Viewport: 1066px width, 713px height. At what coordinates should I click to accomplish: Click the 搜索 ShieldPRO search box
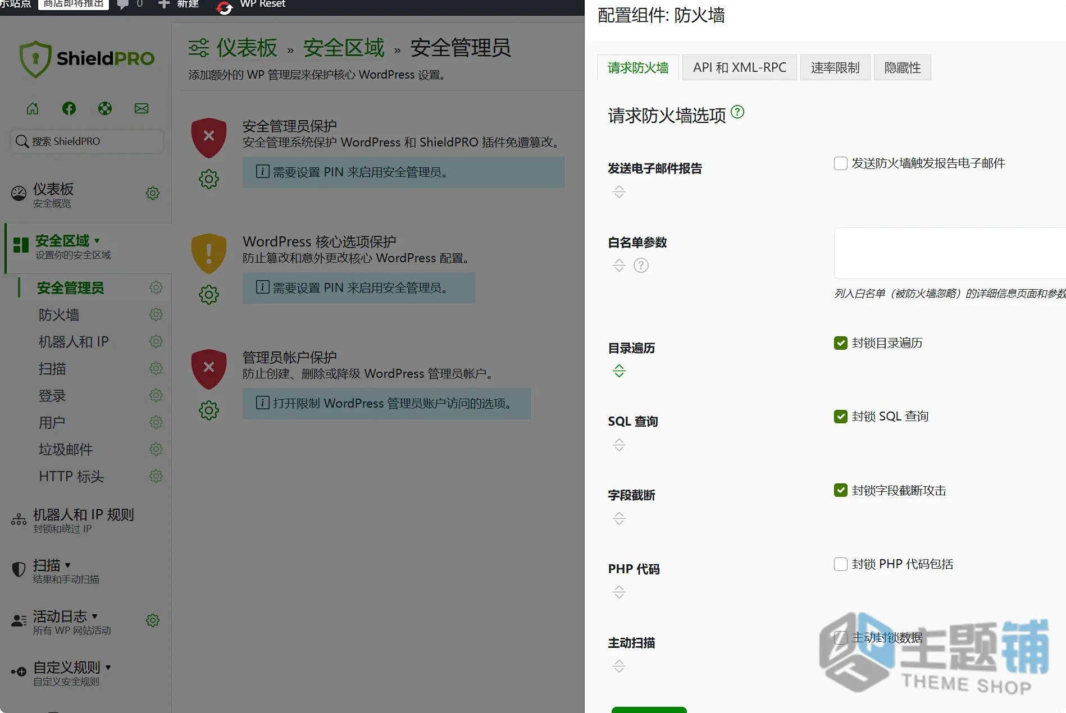87,141
